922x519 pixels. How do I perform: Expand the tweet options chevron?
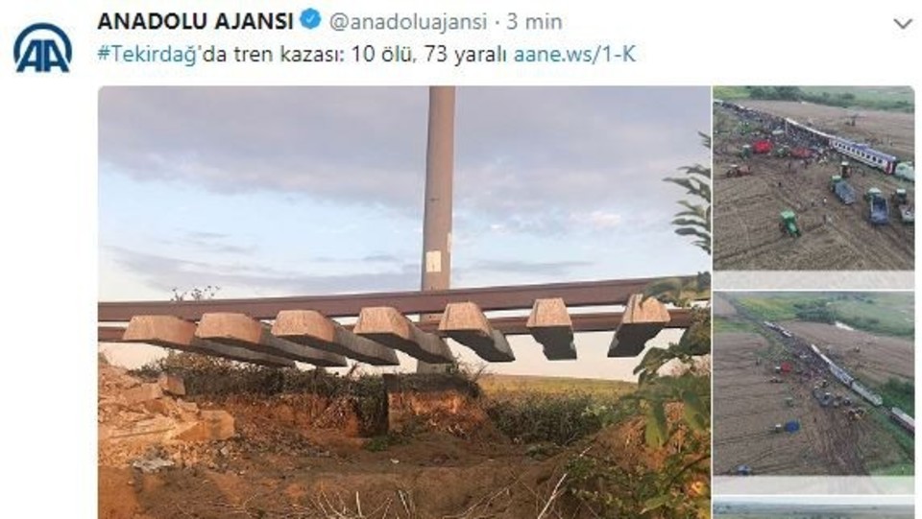coord(903,24)
